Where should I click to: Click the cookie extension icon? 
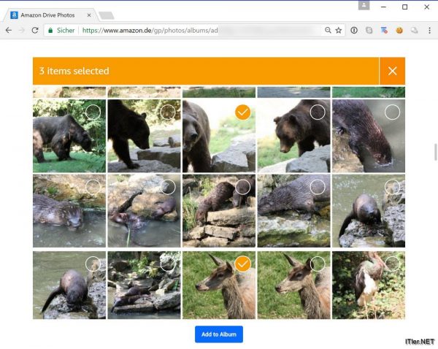coord(399,31)
